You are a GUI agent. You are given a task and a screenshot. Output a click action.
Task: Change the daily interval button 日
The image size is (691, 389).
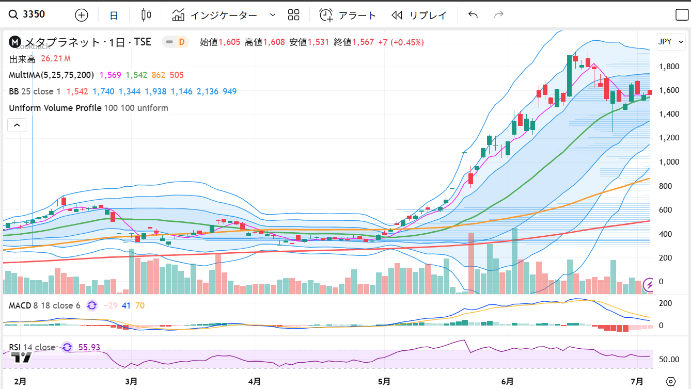point(114,15)
